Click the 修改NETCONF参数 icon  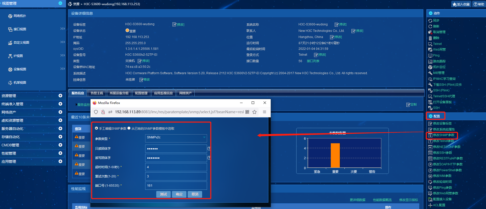click(430, 147)
